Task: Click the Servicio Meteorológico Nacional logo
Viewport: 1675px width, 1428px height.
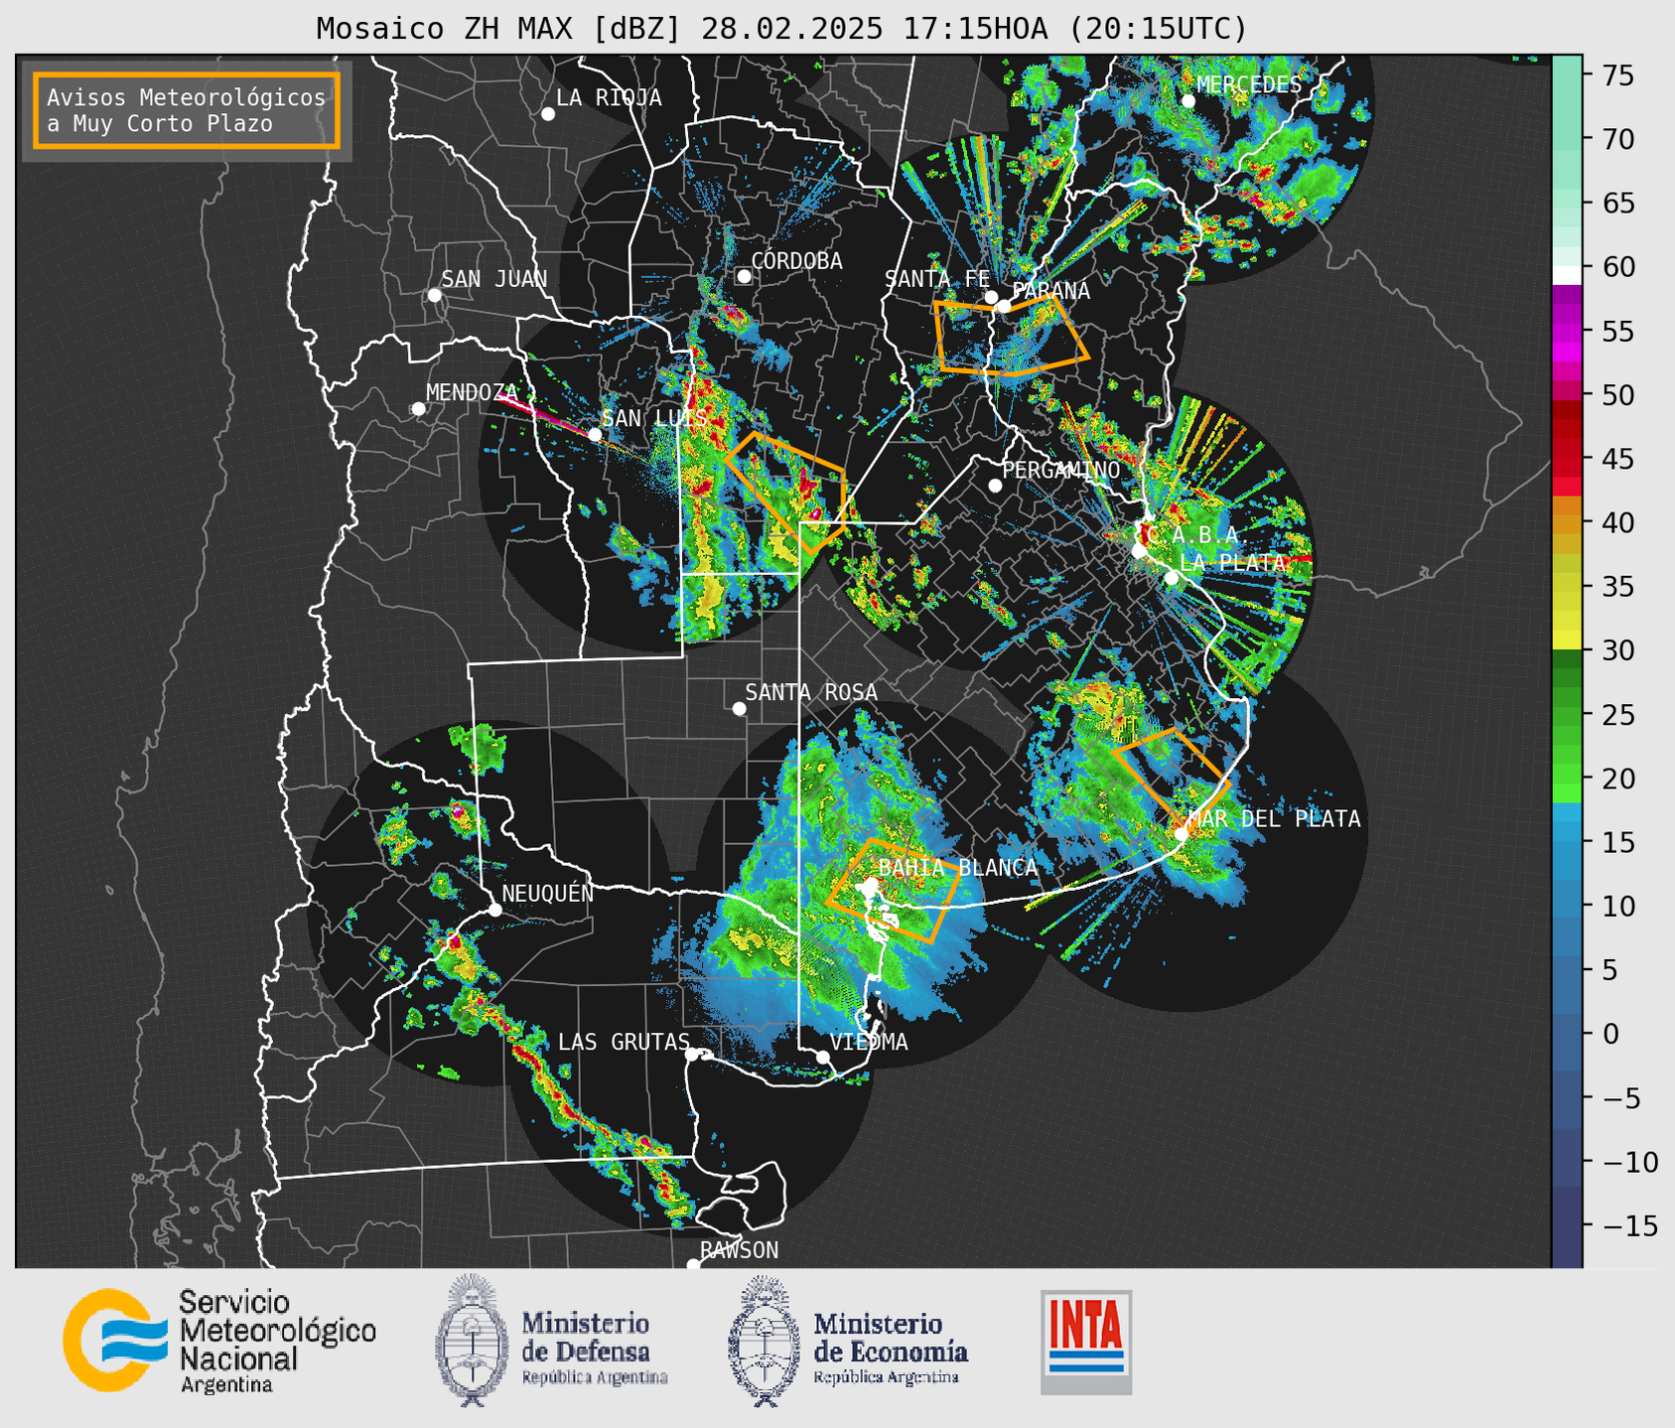Action: 219,1341
